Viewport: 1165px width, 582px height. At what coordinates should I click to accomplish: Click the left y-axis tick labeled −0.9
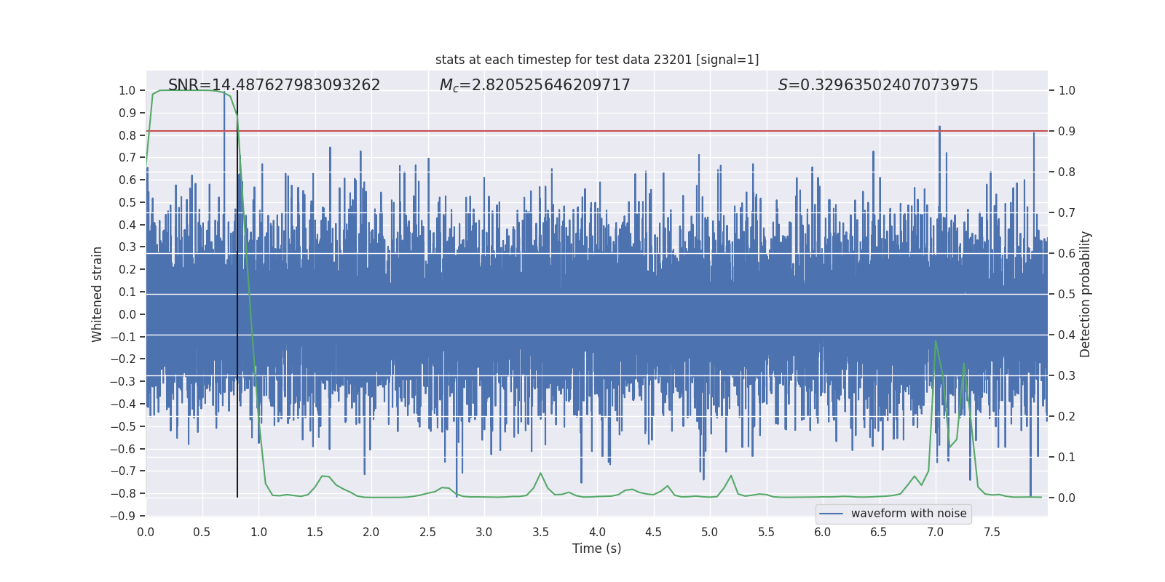[122, 516]
